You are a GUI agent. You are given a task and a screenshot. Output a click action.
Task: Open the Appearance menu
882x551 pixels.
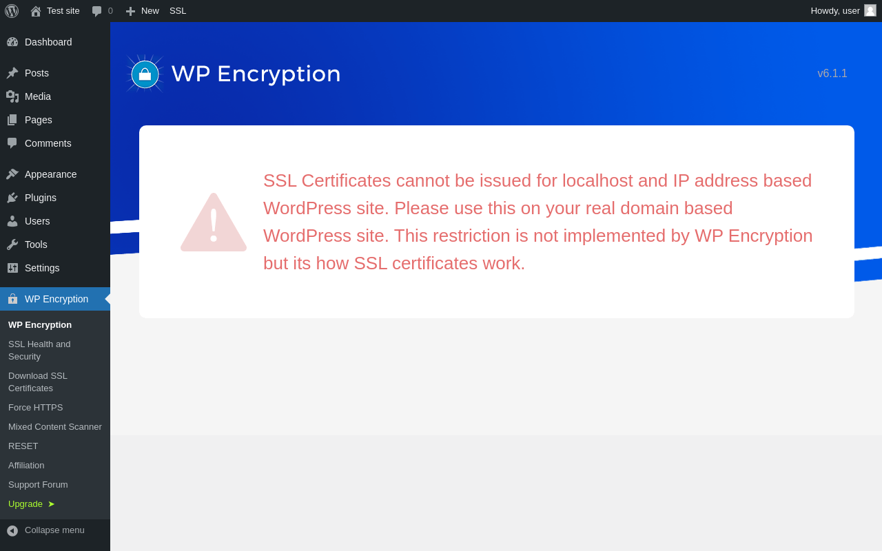(50, 174)
